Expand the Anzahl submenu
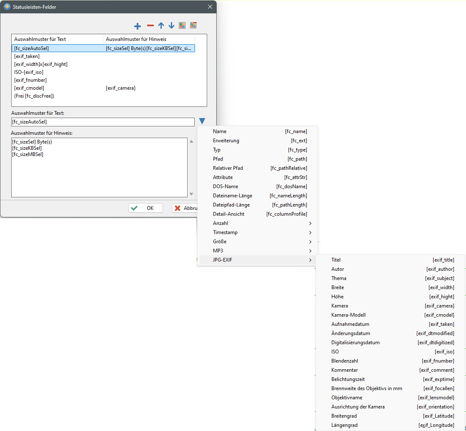 pos(258,223)
